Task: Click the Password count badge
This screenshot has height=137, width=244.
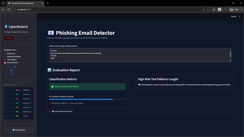Action: (x=15, y=67)
